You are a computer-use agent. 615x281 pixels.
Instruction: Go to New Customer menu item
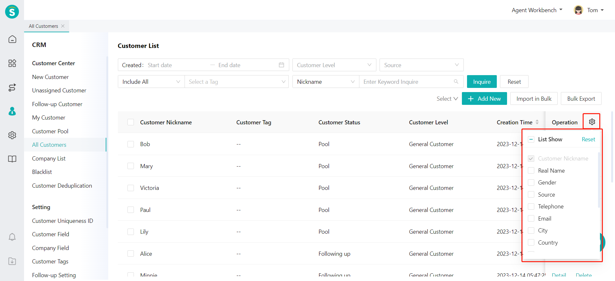(50, 77)
